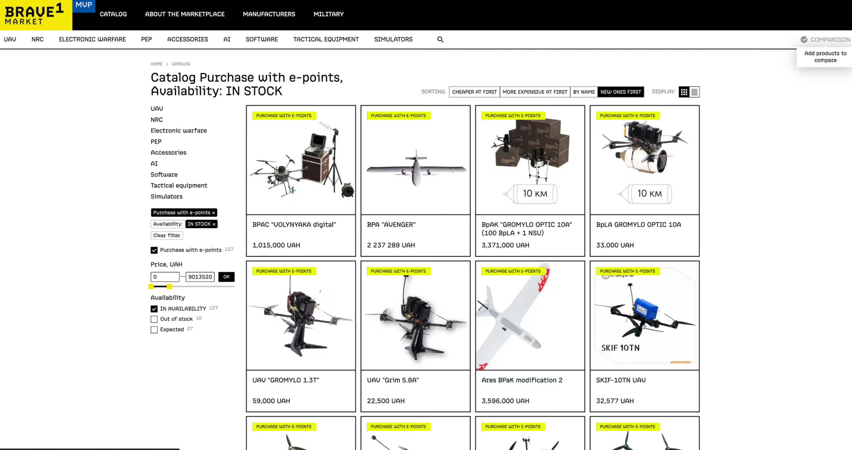Uncheck Purchase with e-points checkbox
The height and width of the screenshot is (450, 852).
[x=154, y=250]
